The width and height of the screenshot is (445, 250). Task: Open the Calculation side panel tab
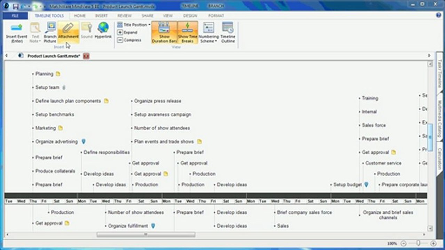pyautogui.click(x=439, y=159)
